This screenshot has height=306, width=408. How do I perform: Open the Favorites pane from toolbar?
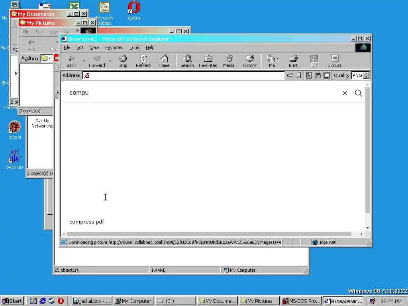(x=208, y=61)
